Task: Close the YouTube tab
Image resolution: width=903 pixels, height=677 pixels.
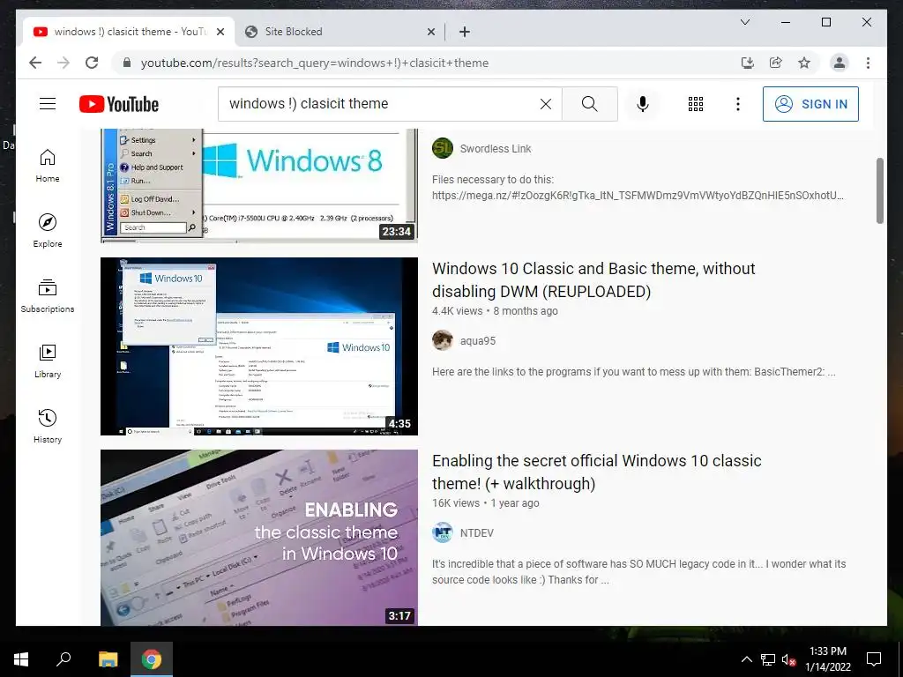Action: [x=220, y=32]
